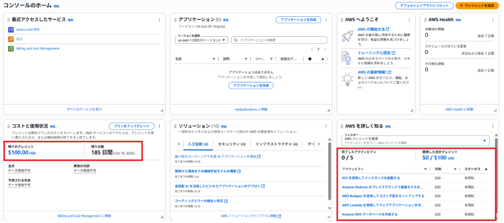Click the プランをアップグレード button

tap(131, 126)
